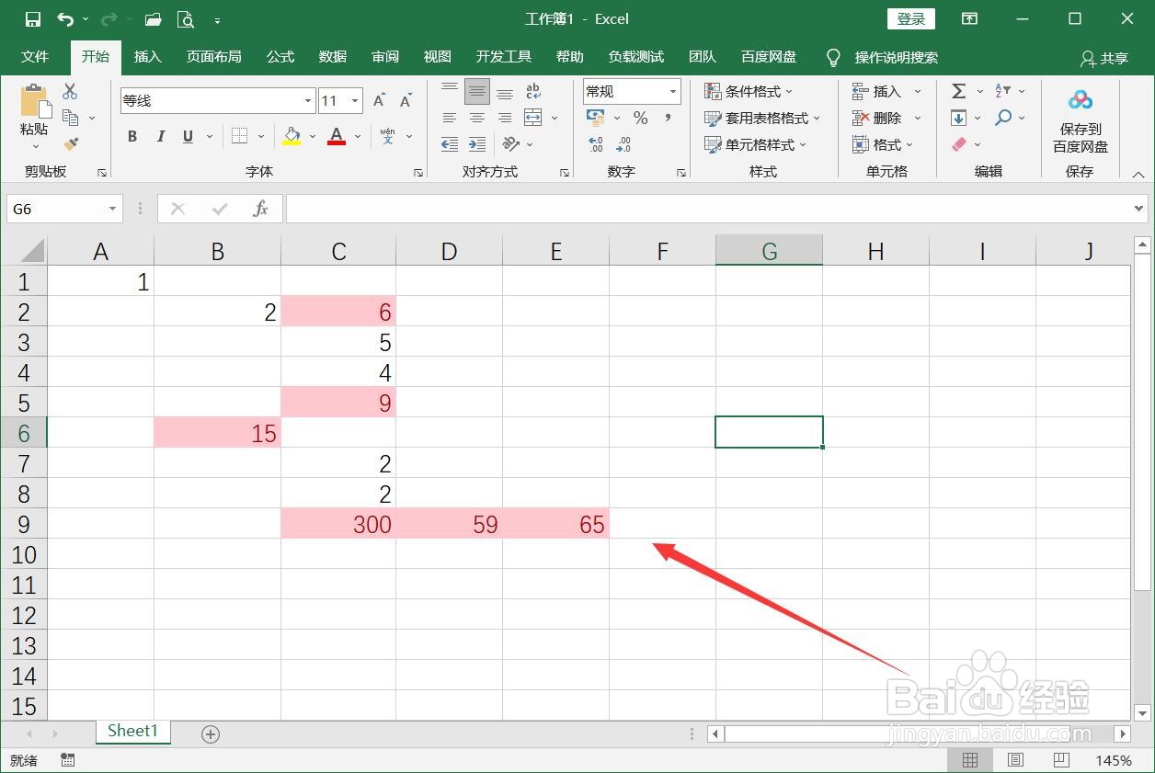
Task: Click the text orientation icon
Action: tap(512, 144)
